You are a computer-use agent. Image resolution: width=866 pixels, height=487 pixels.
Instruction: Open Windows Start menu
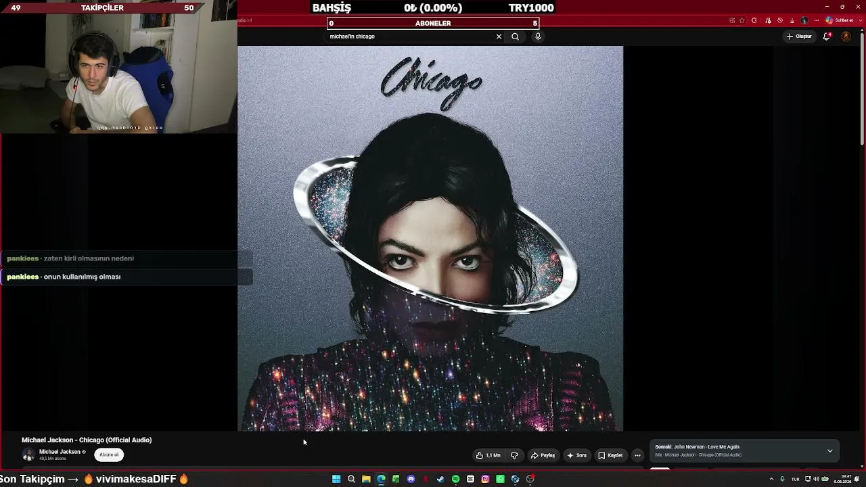(336, 479)
